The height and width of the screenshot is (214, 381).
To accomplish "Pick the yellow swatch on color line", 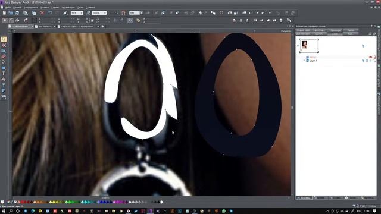I will click(x=54, y=202).
